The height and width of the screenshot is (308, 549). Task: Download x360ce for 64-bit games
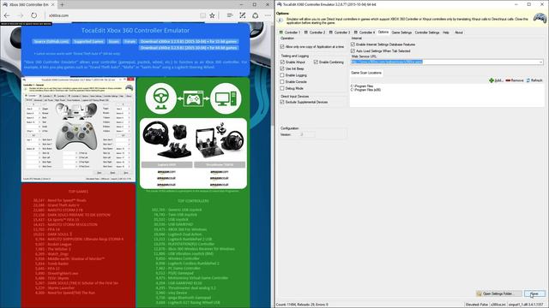pos(189,48)
